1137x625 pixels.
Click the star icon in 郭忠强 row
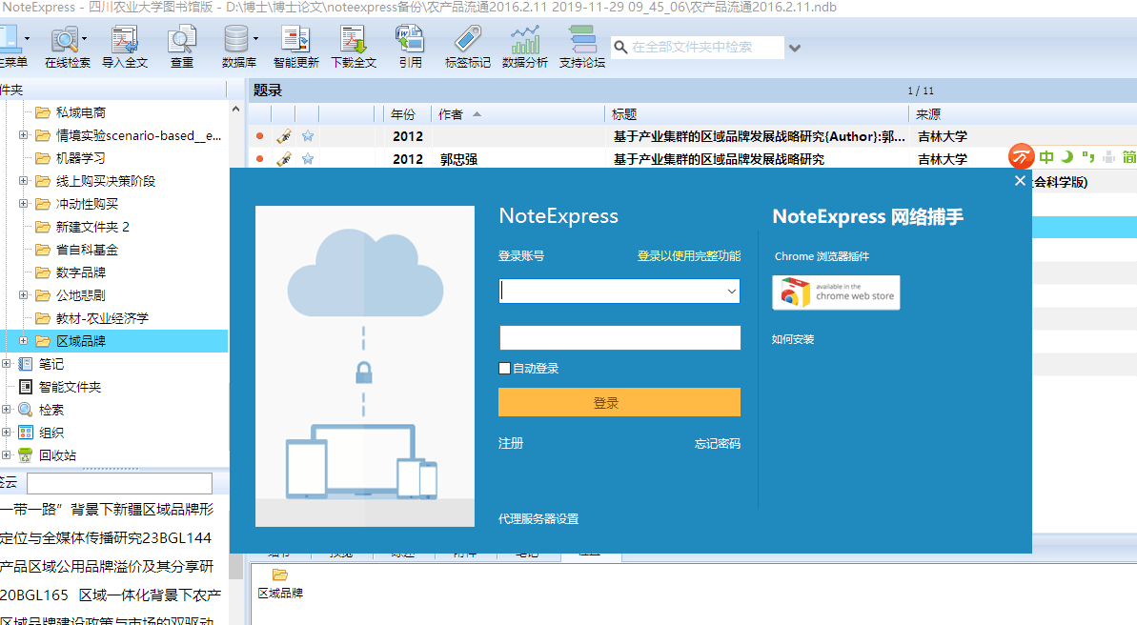(308, 159)
